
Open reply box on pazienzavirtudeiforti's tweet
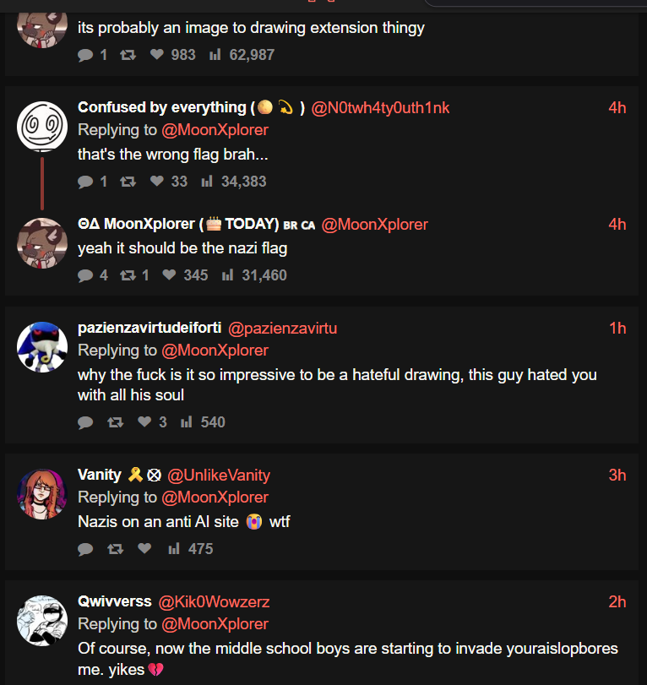(85, 422)
